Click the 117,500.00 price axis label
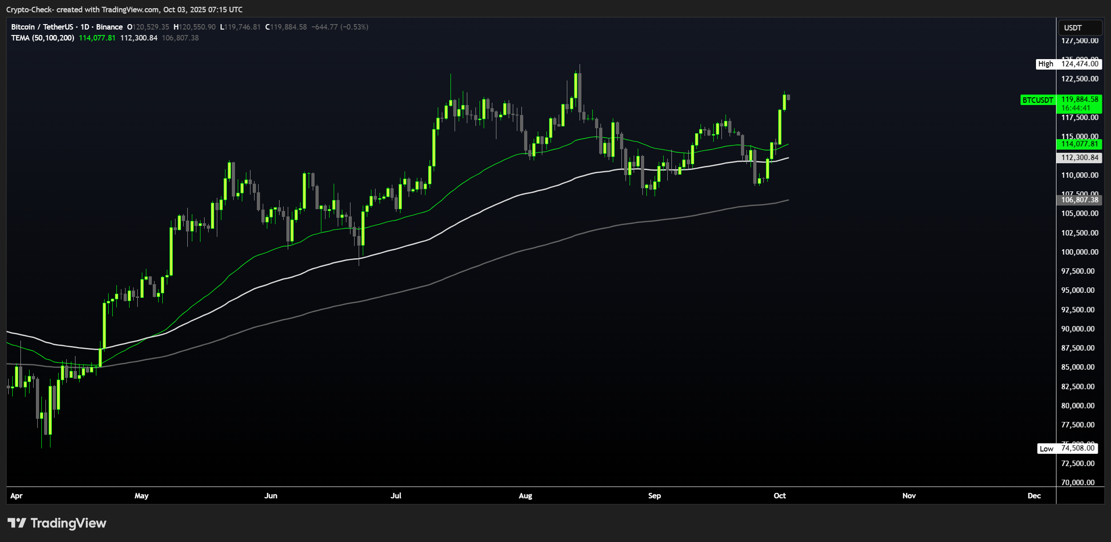The height and width of the screenshot is (542, 1111). (x=1080, y=117)
